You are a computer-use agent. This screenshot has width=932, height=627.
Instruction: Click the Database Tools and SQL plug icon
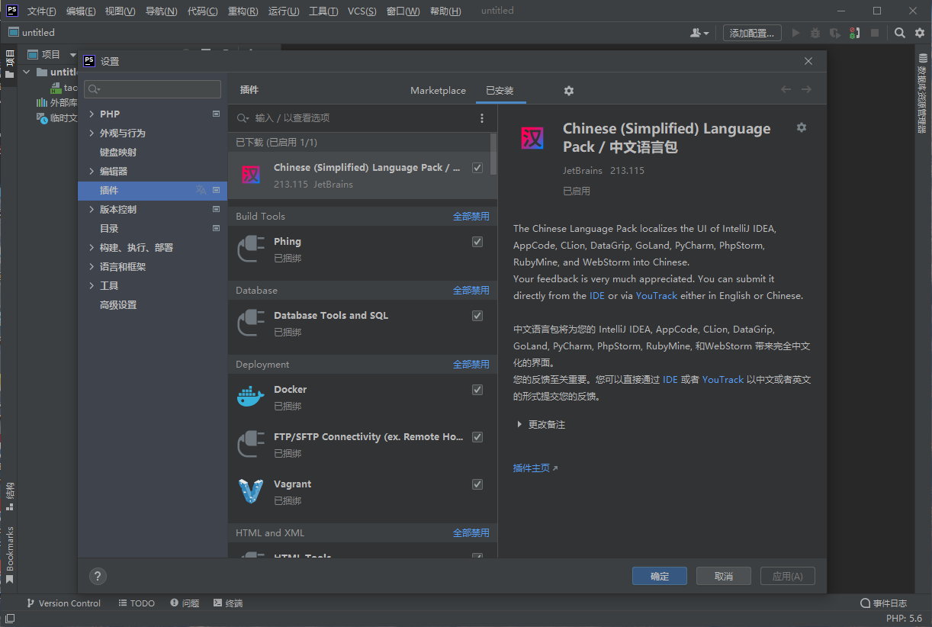(x=251, y=323)
